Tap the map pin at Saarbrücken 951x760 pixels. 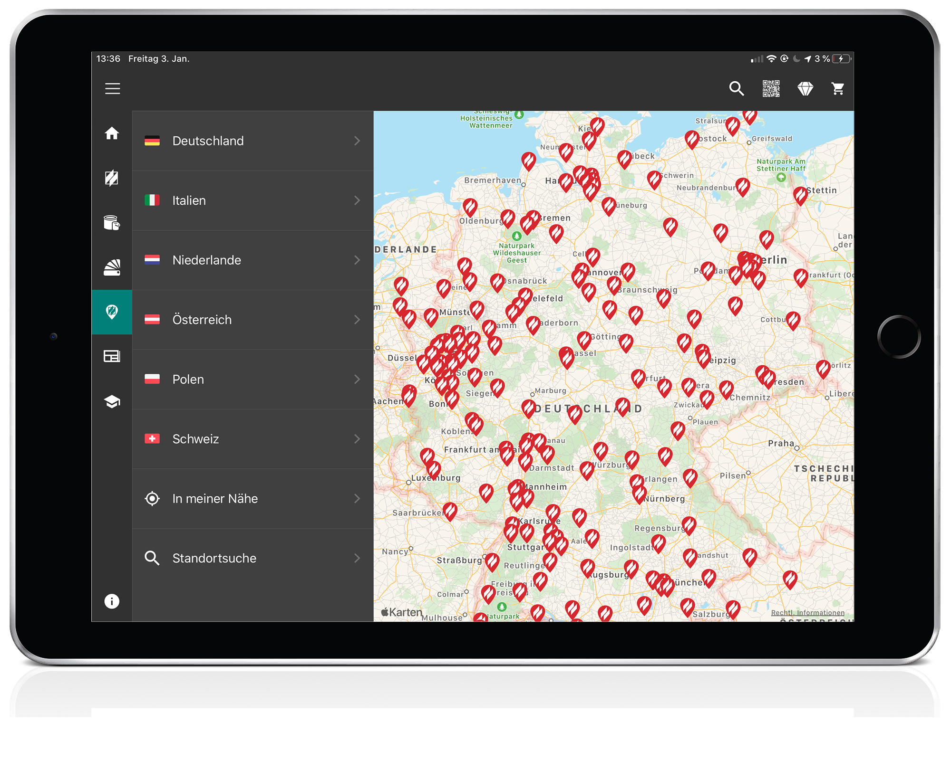pos(450,511)
